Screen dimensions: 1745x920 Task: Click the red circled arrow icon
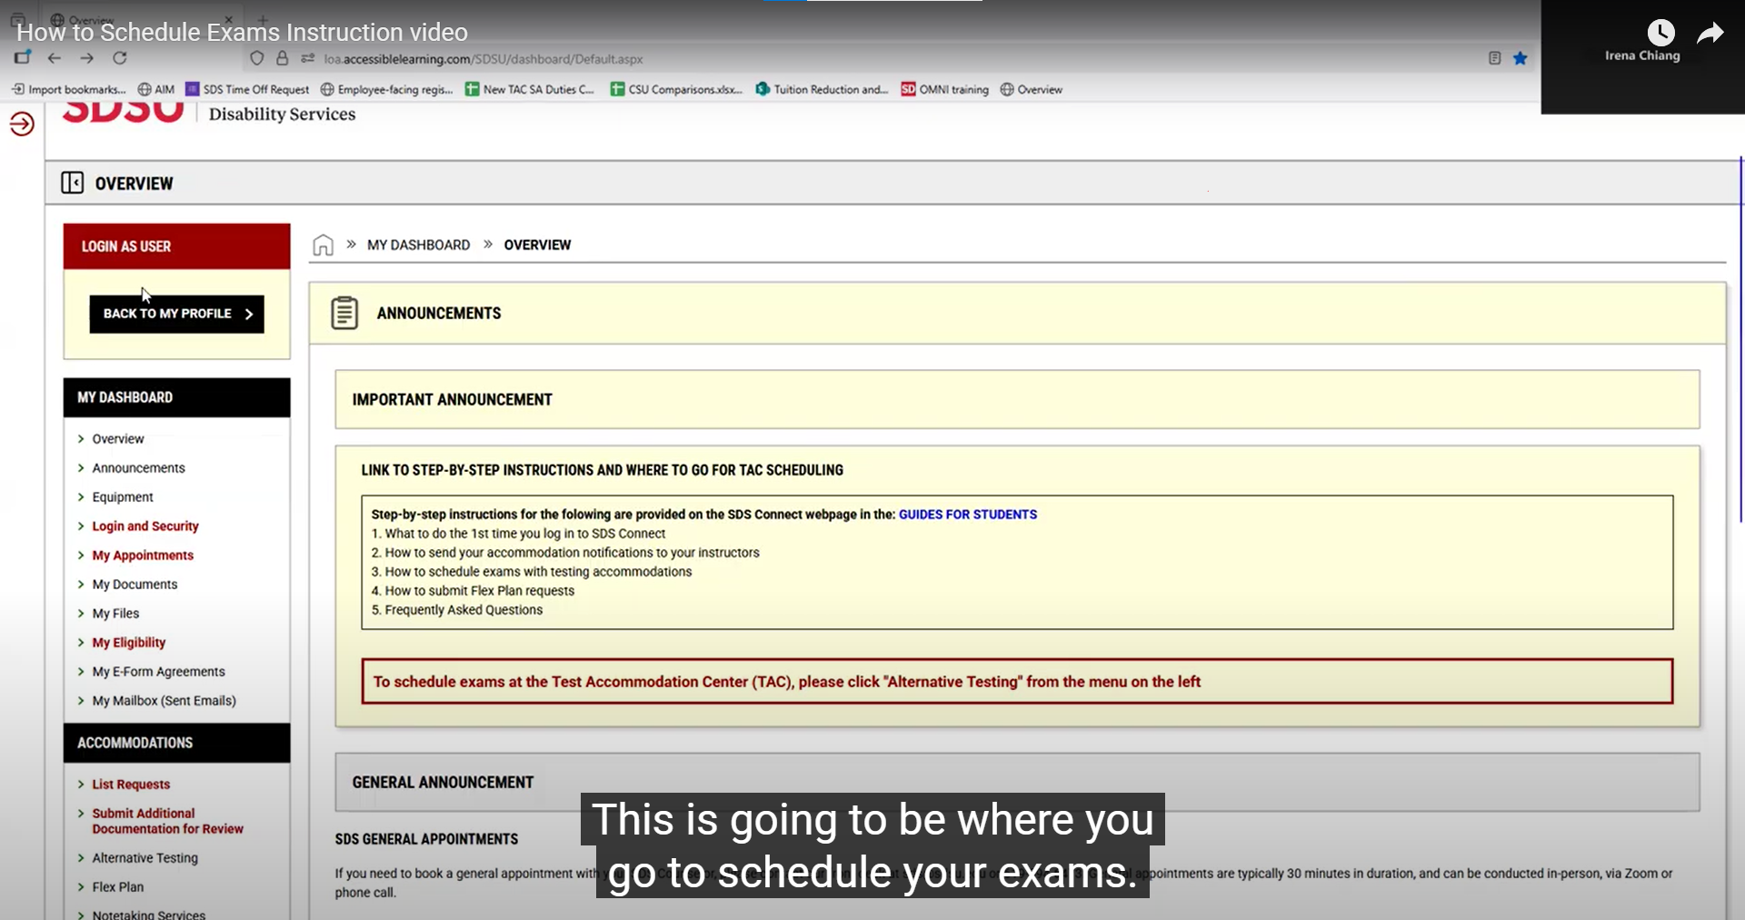click(22, 124)
